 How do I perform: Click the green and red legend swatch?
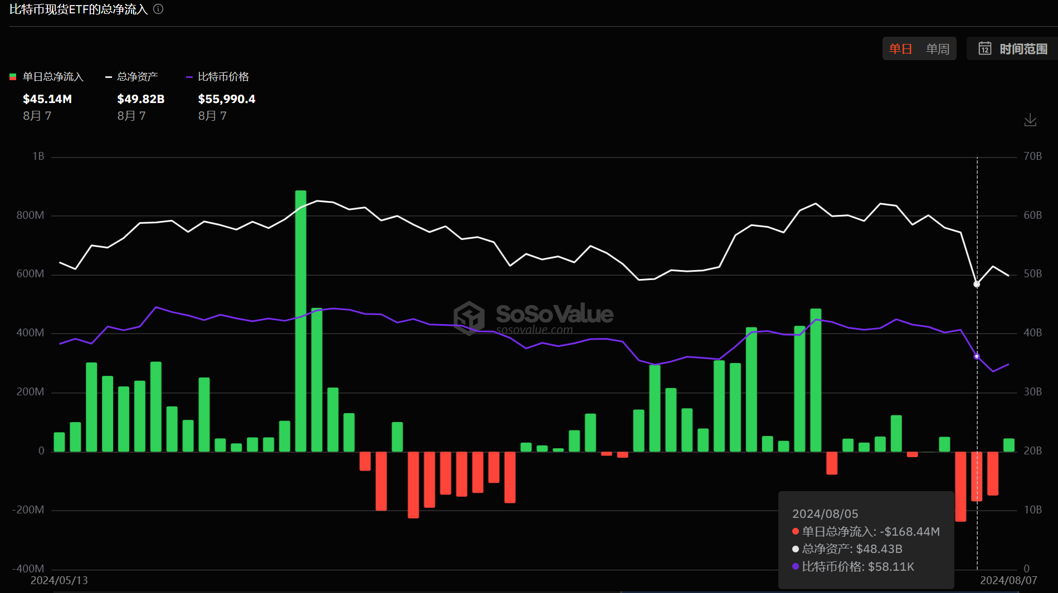pyautogui.click(x=13, y=77)
